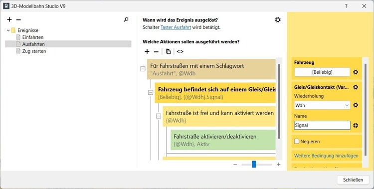Show script code view icon

pos(180,51)
